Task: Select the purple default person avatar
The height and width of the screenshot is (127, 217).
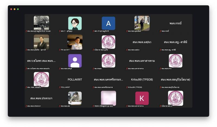Action: pos(75,61)
